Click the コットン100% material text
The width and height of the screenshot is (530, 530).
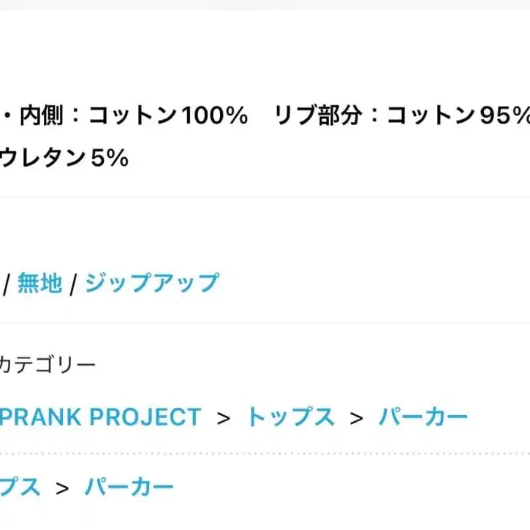168,116
